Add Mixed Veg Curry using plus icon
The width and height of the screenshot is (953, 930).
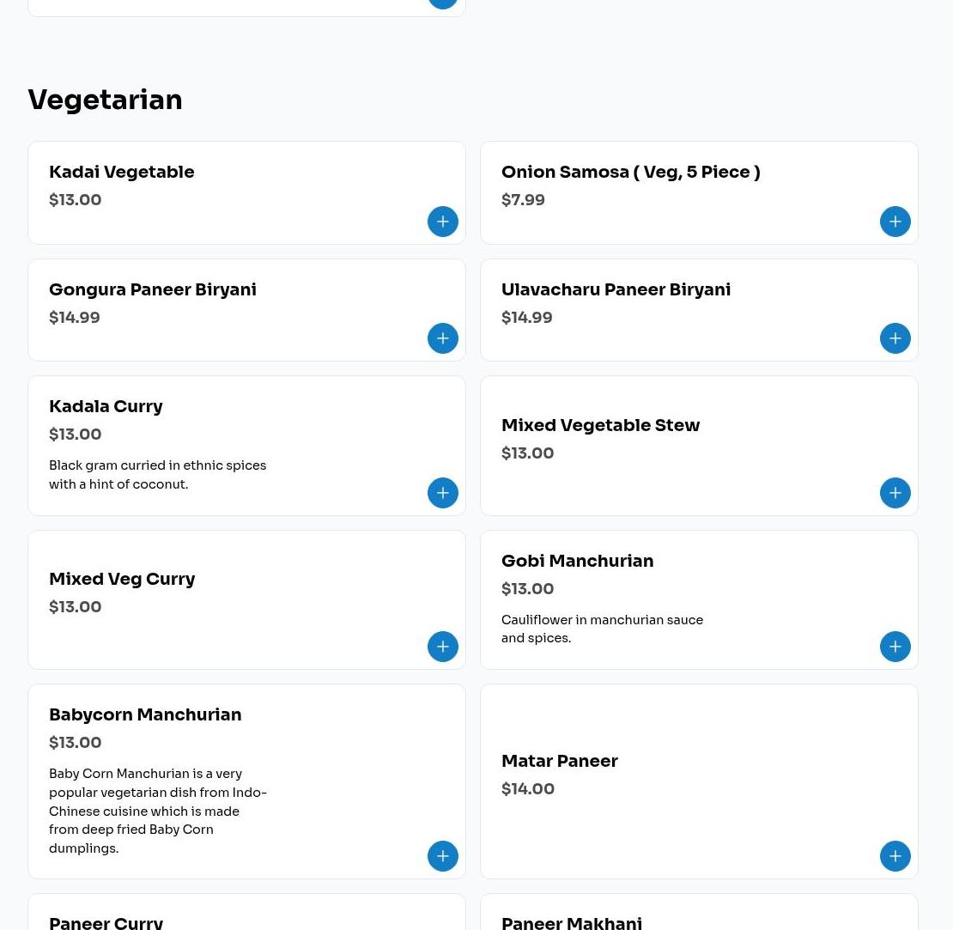(x=442, y=646)
